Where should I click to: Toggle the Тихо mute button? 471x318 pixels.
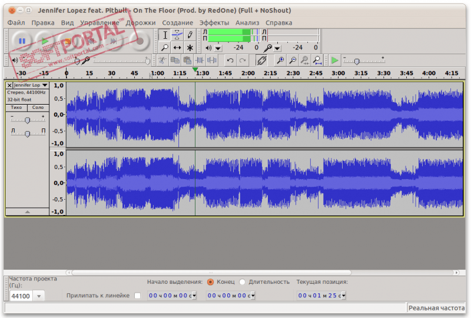(x=16, y=108)
